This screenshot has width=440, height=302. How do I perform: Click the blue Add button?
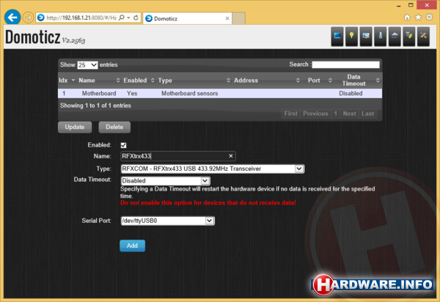point(133,246)
